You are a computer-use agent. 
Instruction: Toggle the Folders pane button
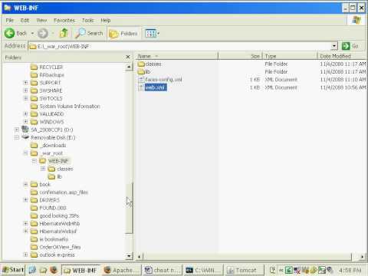click(x=123, y=34)
